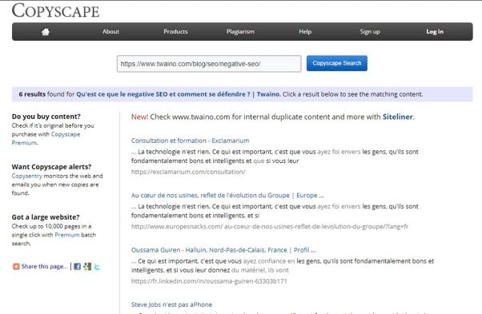Click the exclamarium.com/consultation URL text

point(188,172)
